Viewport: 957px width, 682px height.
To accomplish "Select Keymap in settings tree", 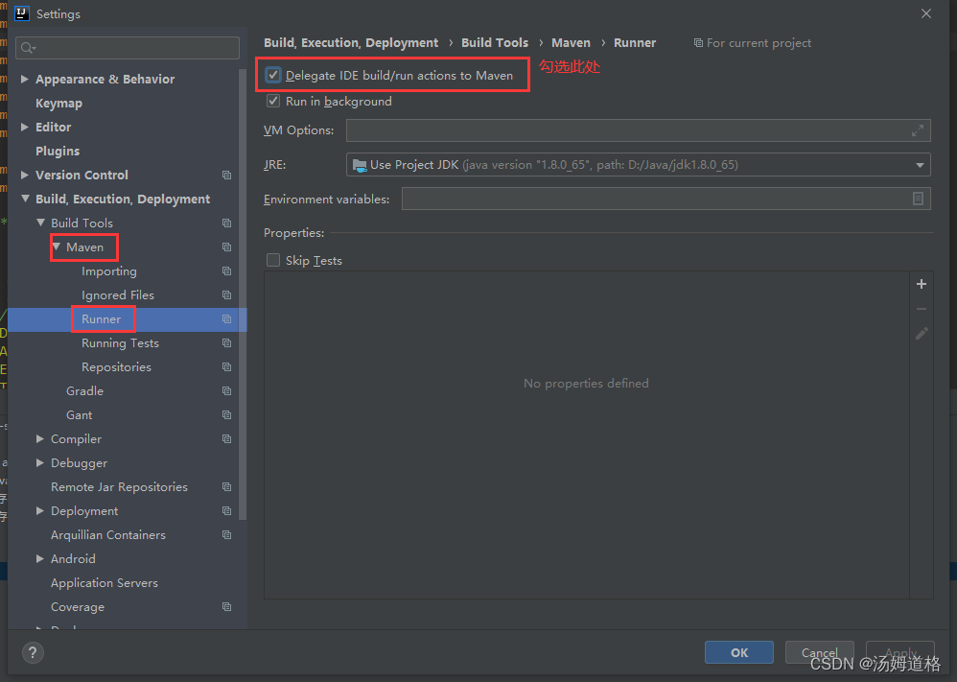I will [58, 104].
